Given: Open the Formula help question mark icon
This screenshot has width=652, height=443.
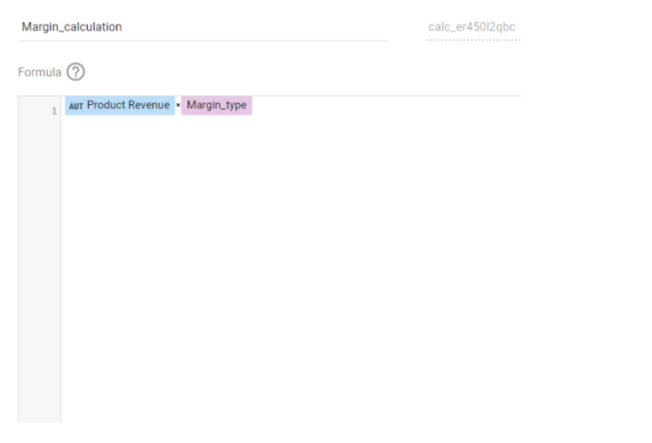Looking at the screenshot, I should click(x=75, y=72).
